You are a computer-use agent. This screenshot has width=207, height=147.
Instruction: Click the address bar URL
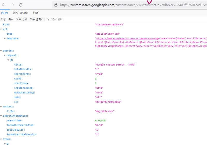point(129,5)
